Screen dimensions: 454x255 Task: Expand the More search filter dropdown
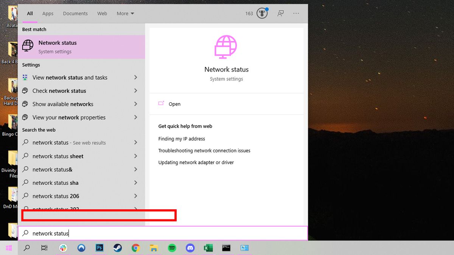pyautogui.click(x=125, y=13)
